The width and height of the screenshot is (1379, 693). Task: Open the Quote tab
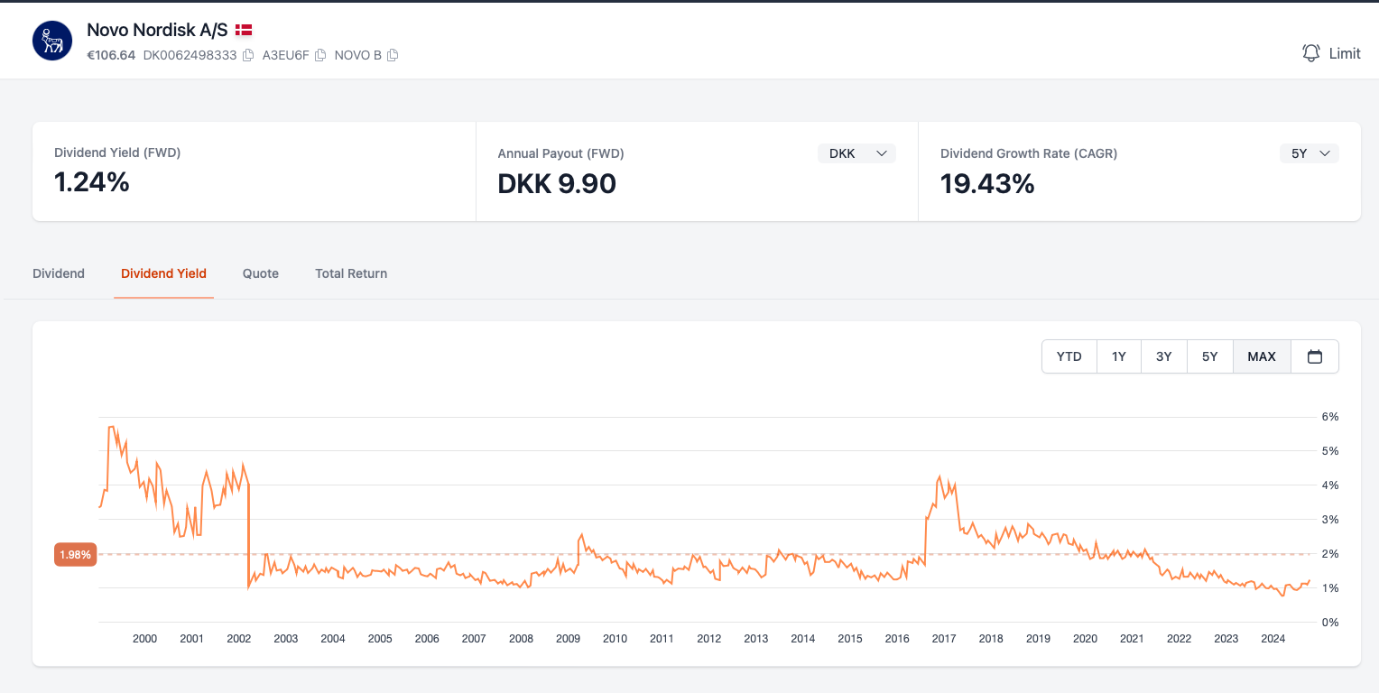(261, 273)
